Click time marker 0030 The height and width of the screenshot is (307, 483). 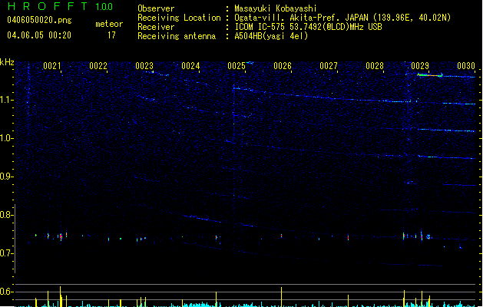(466, 66)
